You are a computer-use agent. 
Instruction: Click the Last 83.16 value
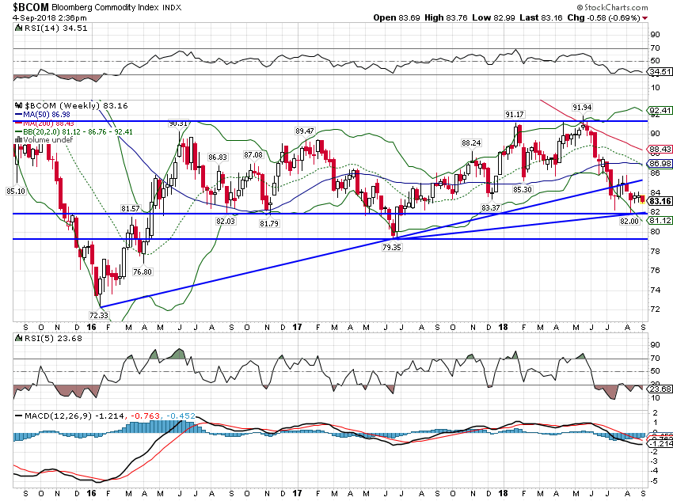(x=541, y=17)
